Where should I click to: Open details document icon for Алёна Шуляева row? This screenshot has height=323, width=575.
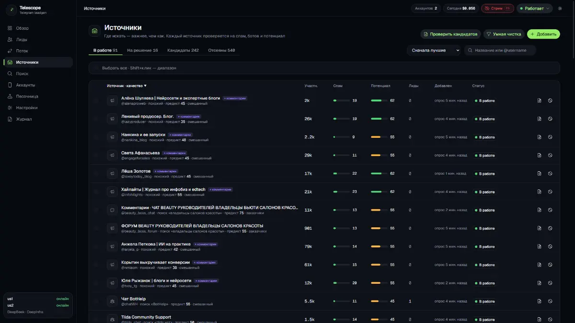(539, 100)
